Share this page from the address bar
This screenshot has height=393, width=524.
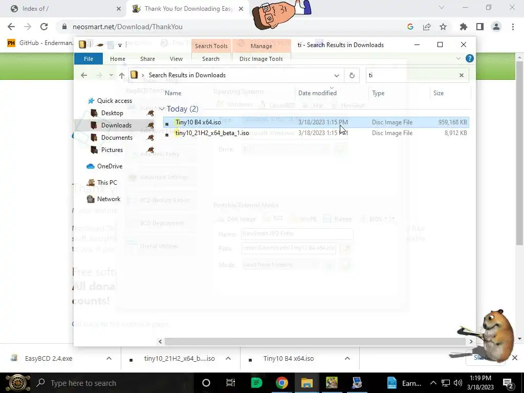click(427, 27)
